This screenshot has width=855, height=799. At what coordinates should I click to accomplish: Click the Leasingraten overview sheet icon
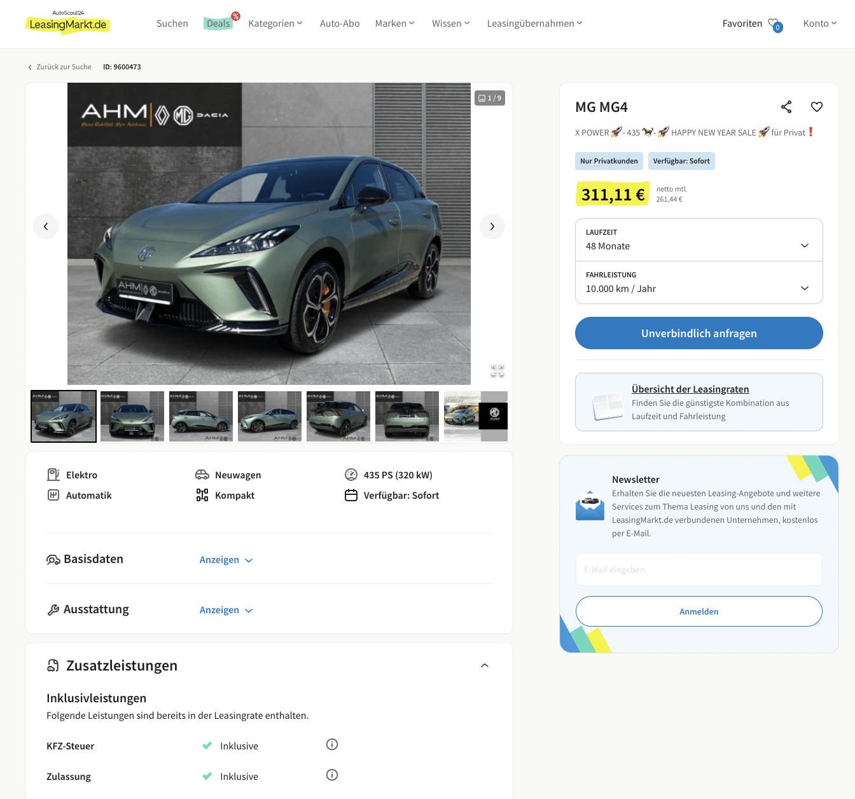point(608,406)
